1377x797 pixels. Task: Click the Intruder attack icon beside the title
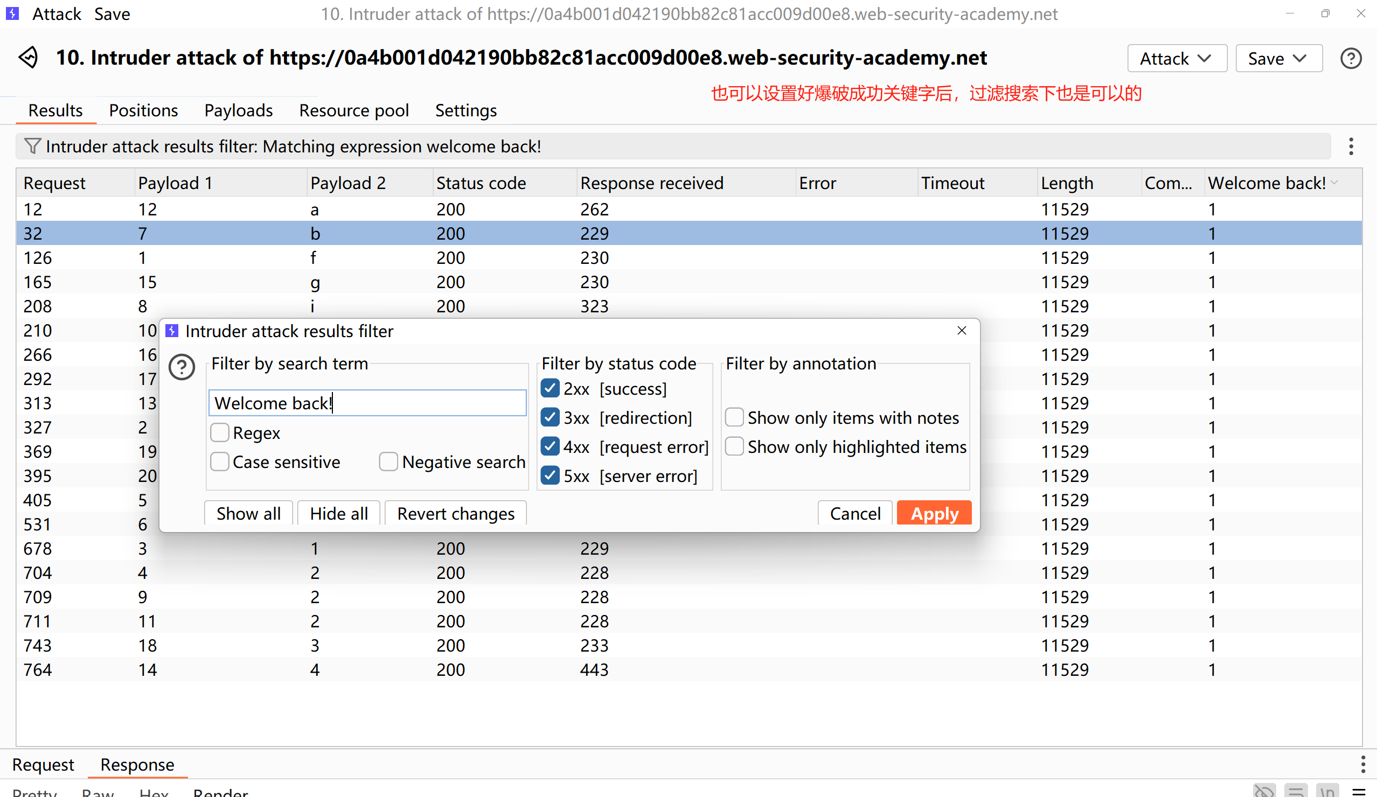pos(29,58)
